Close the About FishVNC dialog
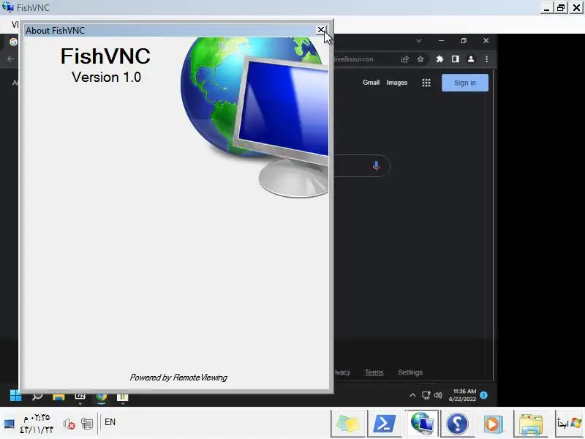The image size is (585, 439). [x=321, y=30]
